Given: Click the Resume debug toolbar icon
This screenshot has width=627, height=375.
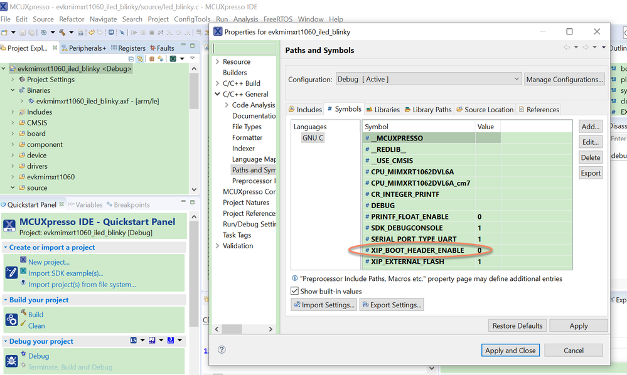Looking at the screenshot, I should [134, 33].
